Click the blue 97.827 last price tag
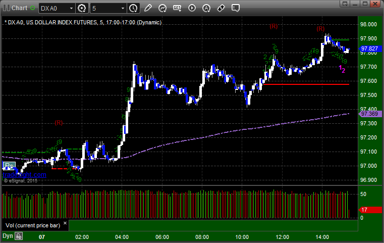This screenshot has height=243, width=384. [370, 49]
